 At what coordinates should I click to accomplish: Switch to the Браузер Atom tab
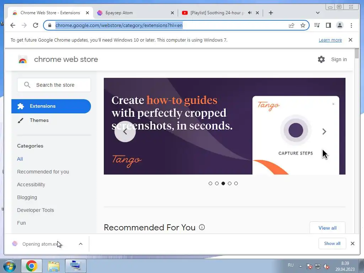click(135, 13)
